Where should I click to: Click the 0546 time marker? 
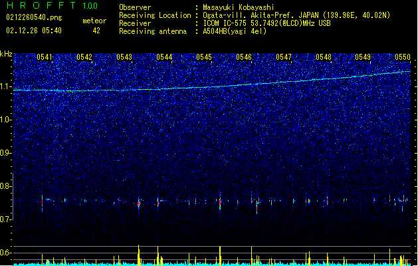point(244,57)
